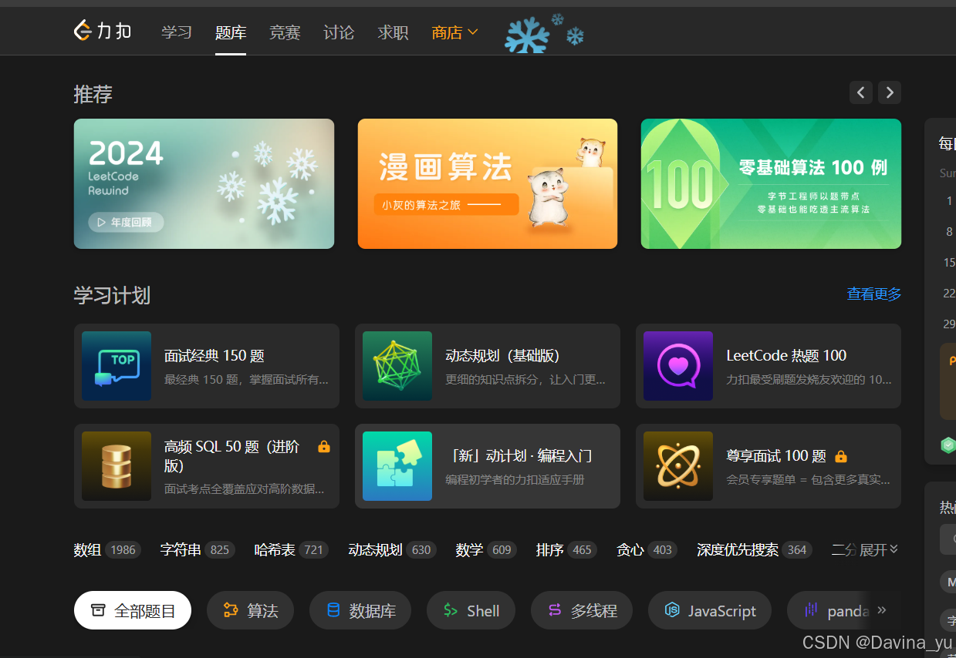This screenshot has width=956, height=658.
Task: Click the snowflake decoration icon in header
Action: click(543, 33)
